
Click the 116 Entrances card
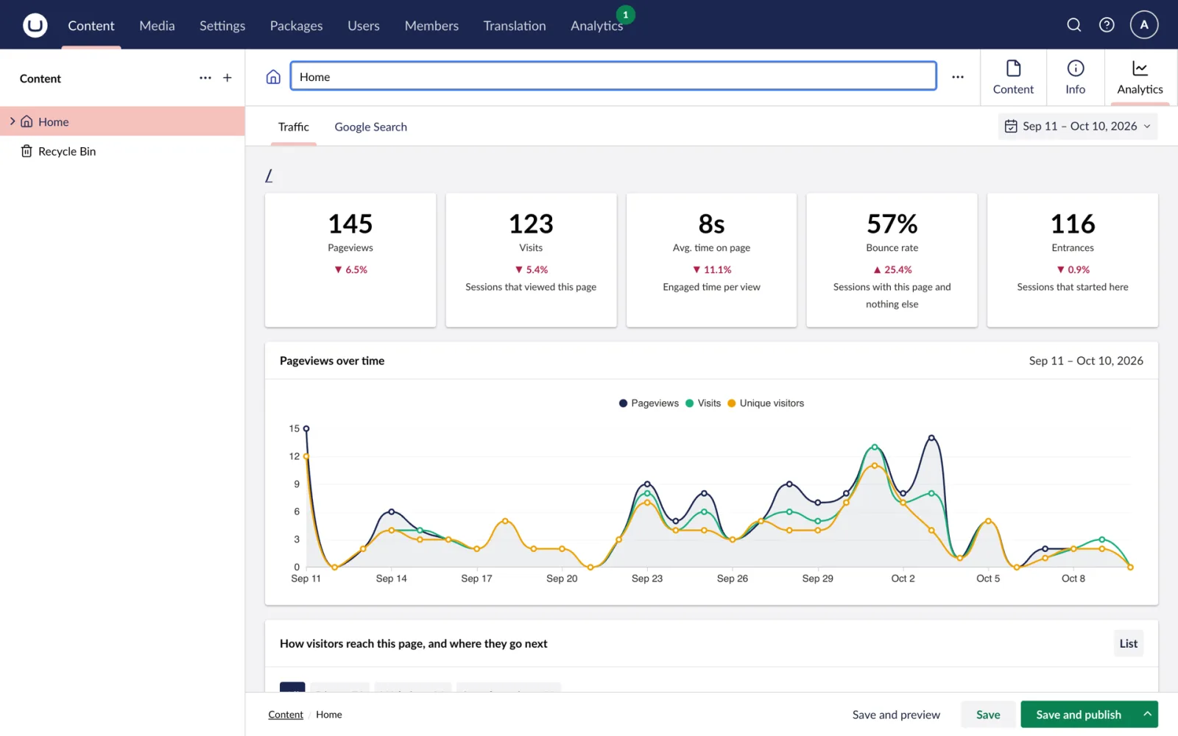pos(1073,260)
